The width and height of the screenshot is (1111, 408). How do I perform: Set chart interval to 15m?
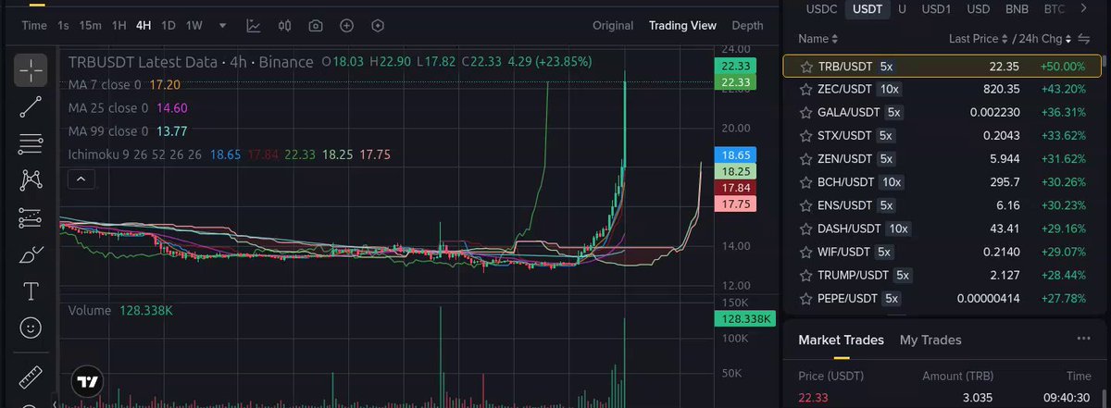click(90, 26)
